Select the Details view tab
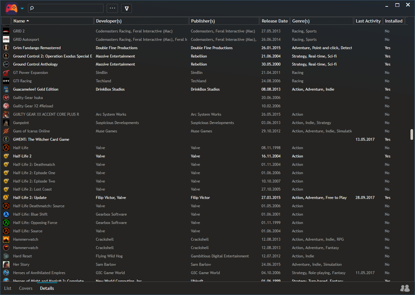 pos(47,288)
